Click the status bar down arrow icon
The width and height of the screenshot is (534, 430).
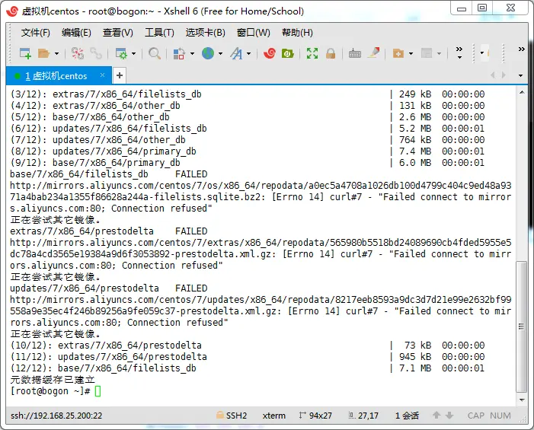449,416
